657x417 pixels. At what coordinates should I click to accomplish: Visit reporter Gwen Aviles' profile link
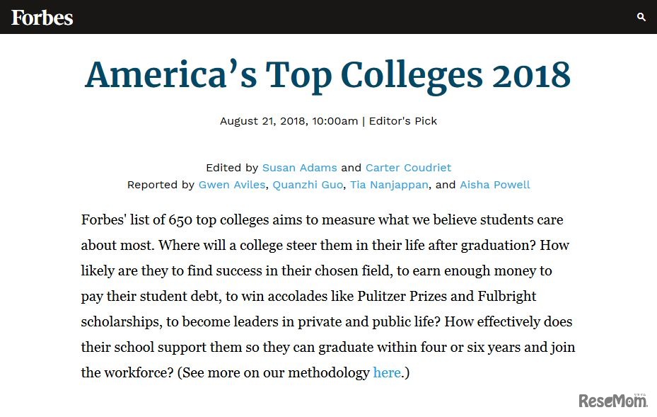(232, 185)
